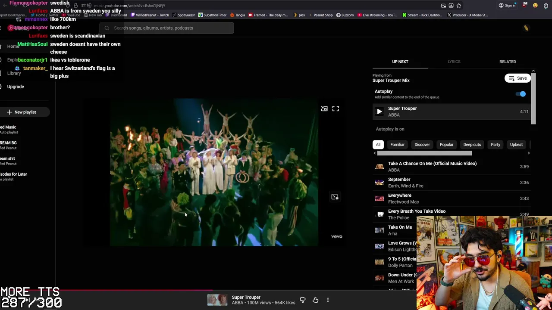This screenshot has width=552, height=310.
Task: Click the queue panel vertical scrollbar
Action: 533,99
